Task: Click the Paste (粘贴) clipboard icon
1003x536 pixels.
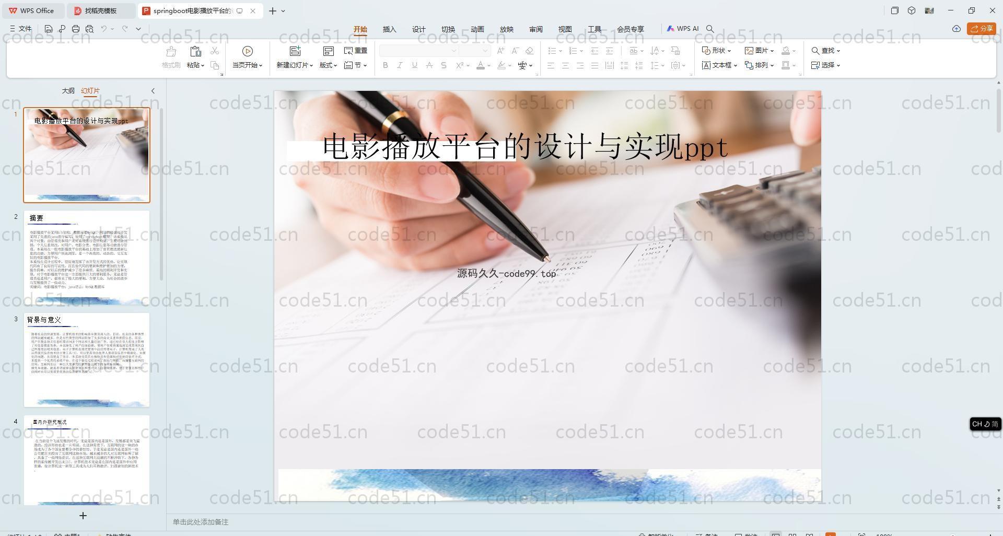Action: click(195, 51)
